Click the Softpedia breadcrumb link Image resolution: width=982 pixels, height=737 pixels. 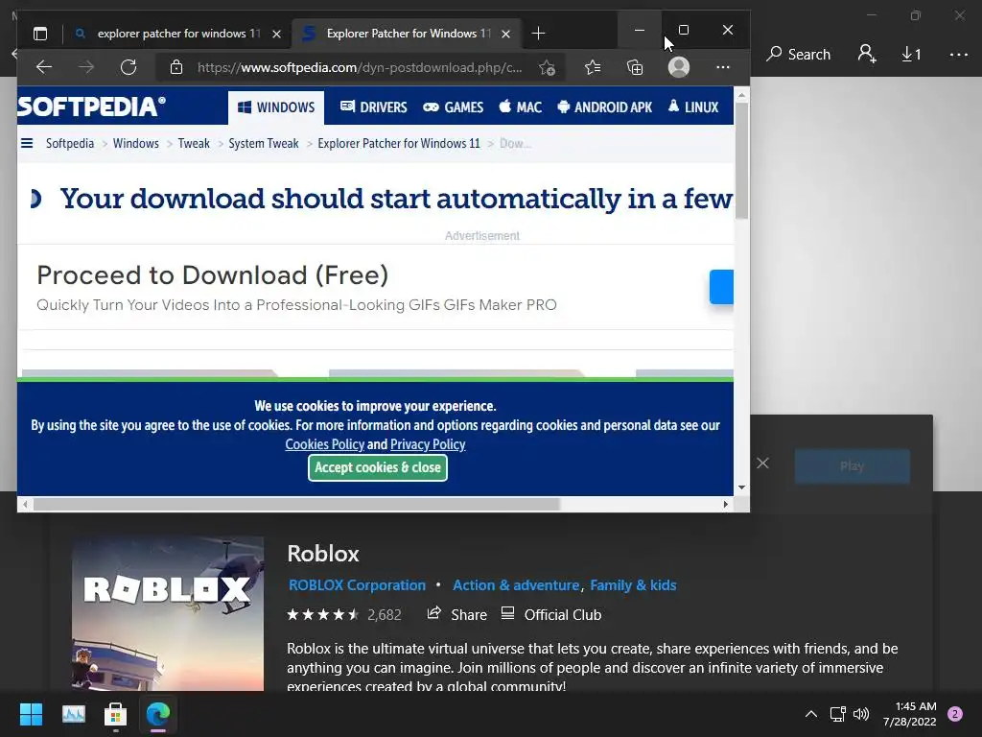pyautogui.click(x=69, y=144)
